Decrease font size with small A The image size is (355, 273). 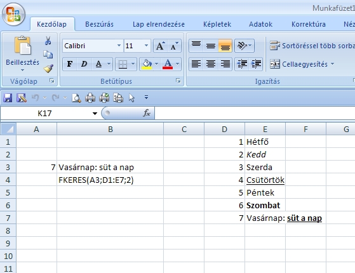pos(174,46)
